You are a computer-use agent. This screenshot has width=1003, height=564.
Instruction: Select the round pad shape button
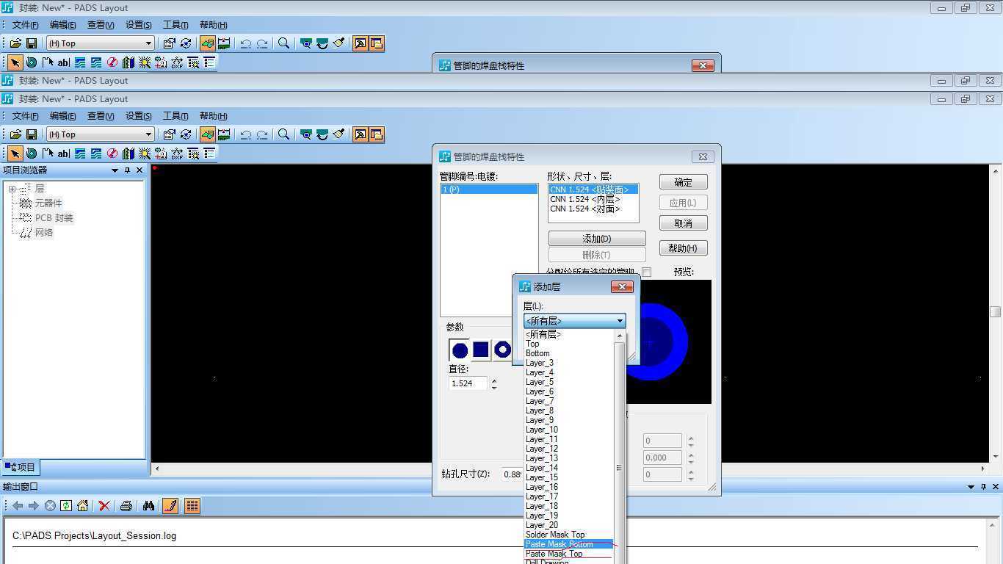(460, 350)
